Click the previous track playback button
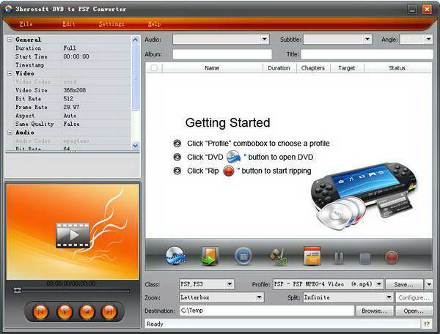The image size is (440, 334). click(41, 311)
